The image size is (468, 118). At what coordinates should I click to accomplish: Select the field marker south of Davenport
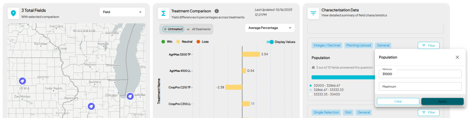click(91, 106)
